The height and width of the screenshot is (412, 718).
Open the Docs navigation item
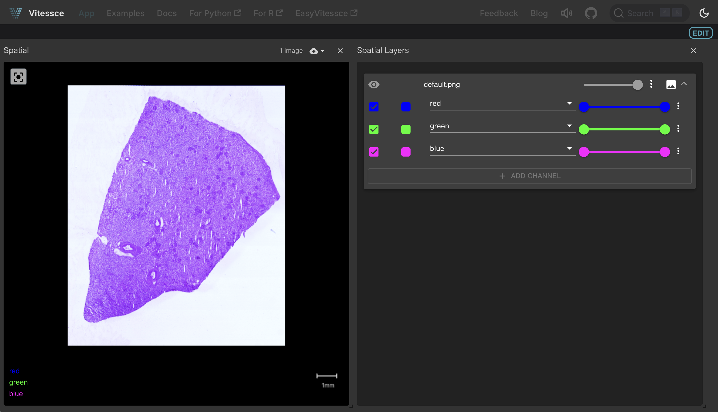[166, 13]
